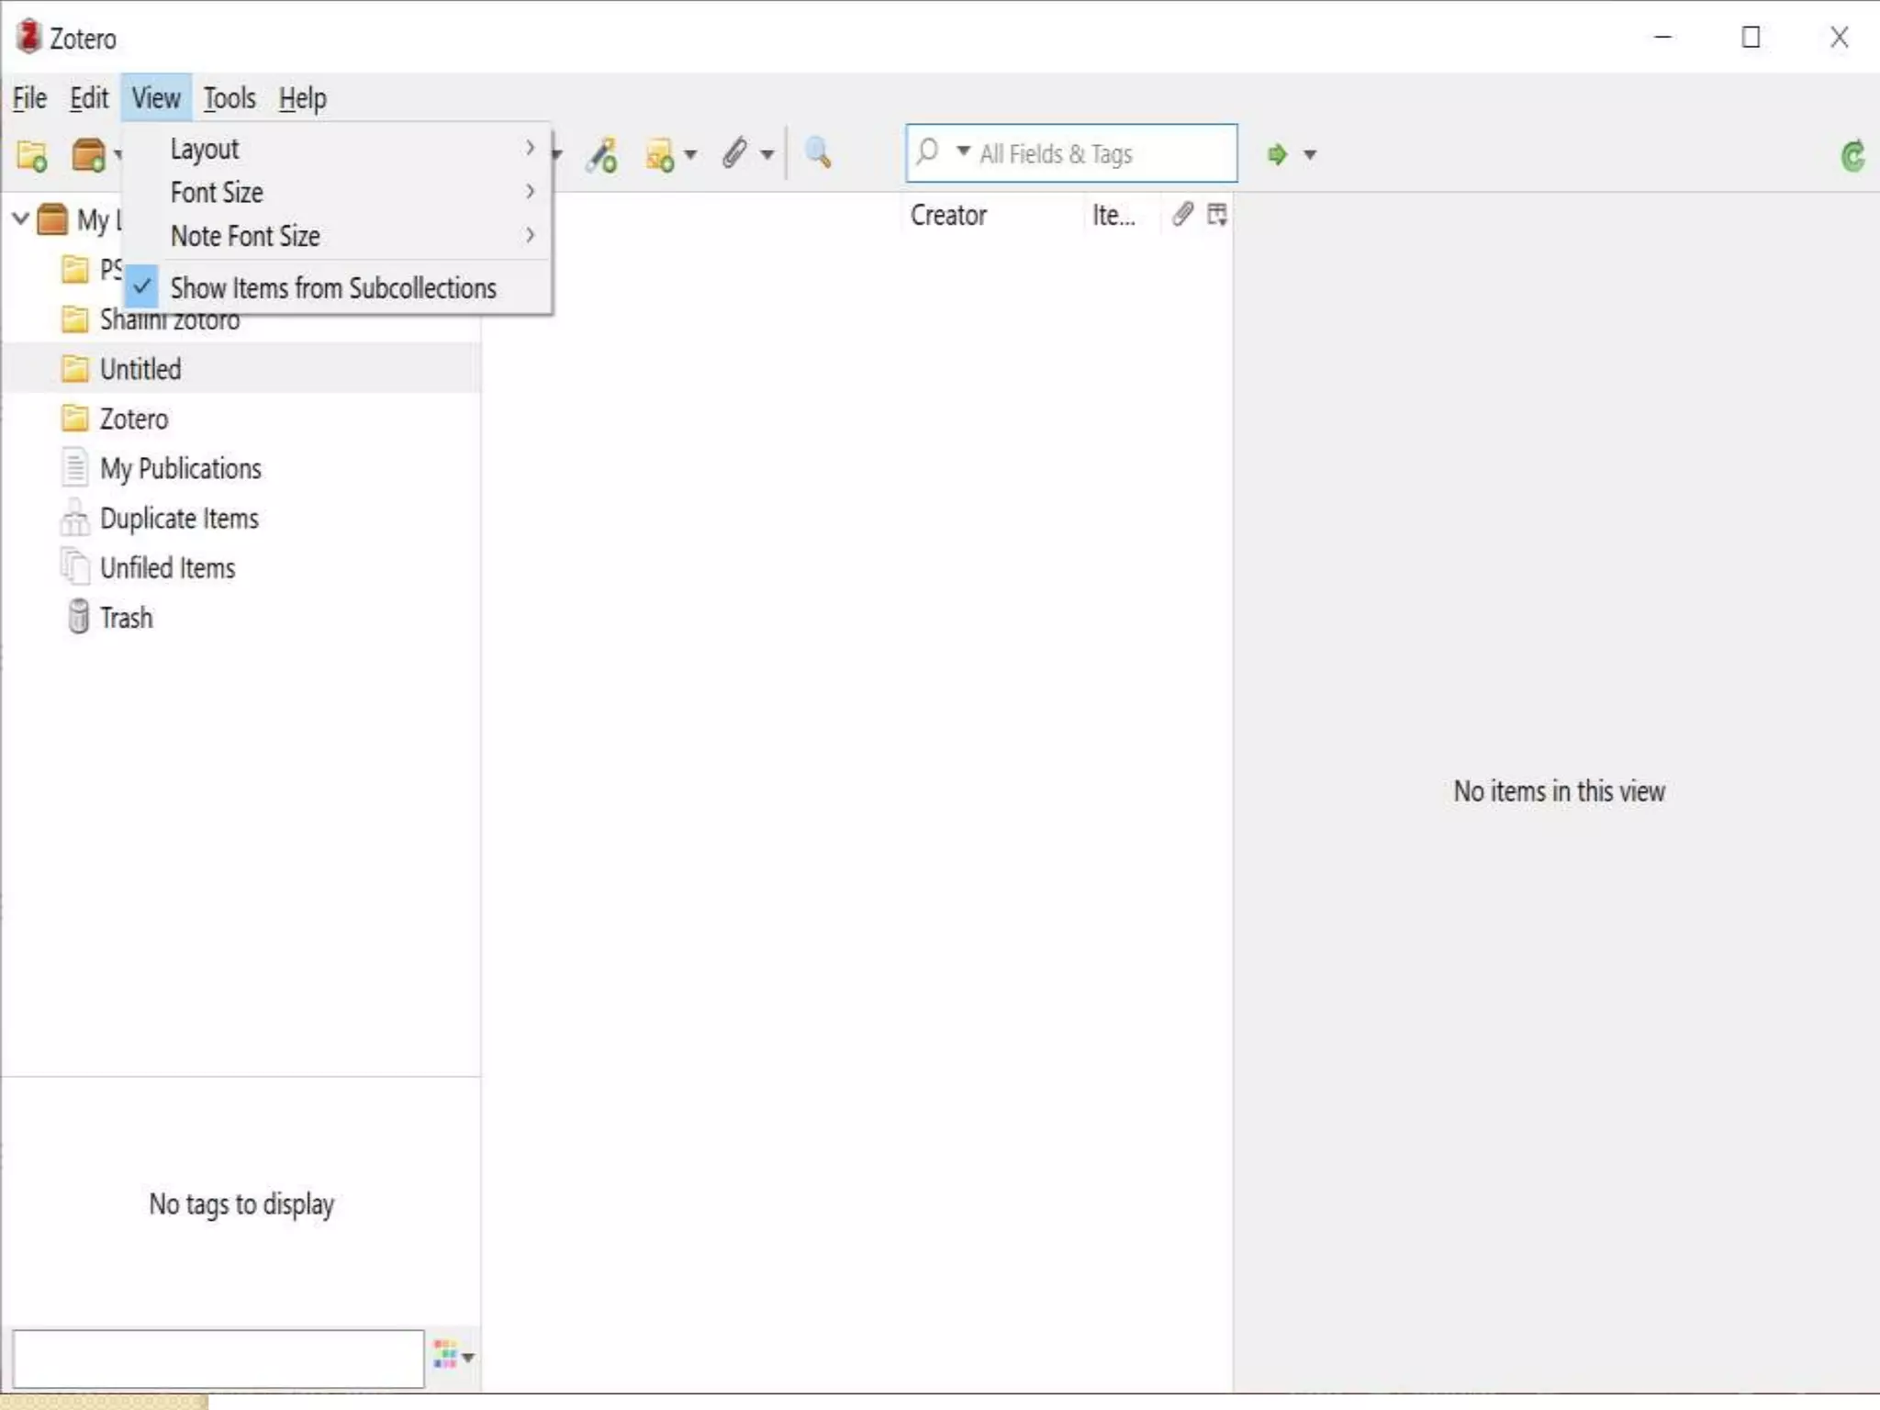Click Add Item by Identifier wand icon
Screen dimensions: 1880x1410
(x=602, y=155)
